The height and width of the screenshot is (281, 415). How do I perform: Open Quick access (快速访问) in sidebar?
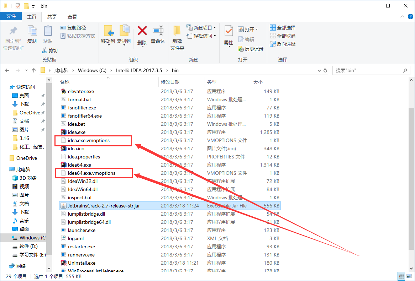pos(25,87)
